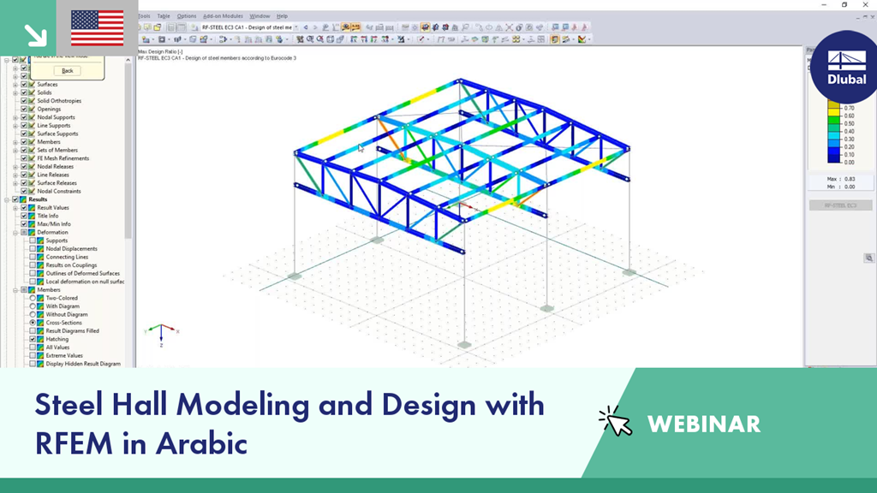Expand the Nodal Releases tree node
The width and height of the screenshot is (877, 493).
point(15,167)
